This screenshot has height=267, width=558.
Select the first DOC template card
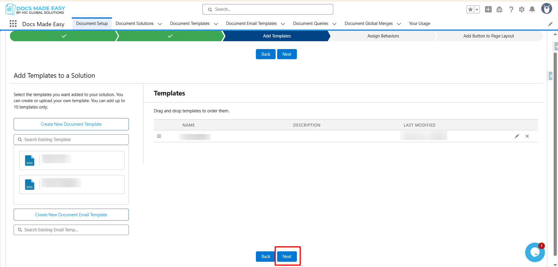click(72, 160)
